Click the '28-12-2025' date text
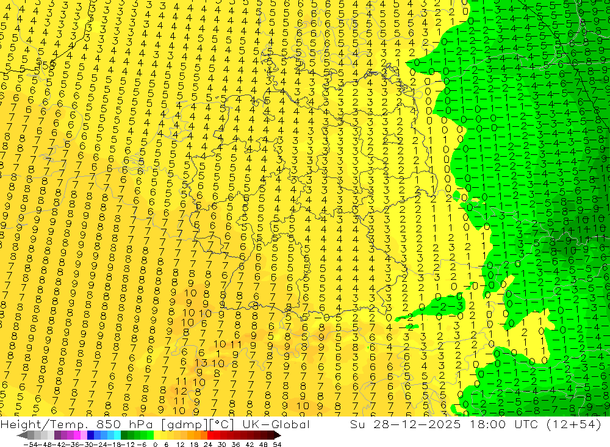 tap(417, 424)
